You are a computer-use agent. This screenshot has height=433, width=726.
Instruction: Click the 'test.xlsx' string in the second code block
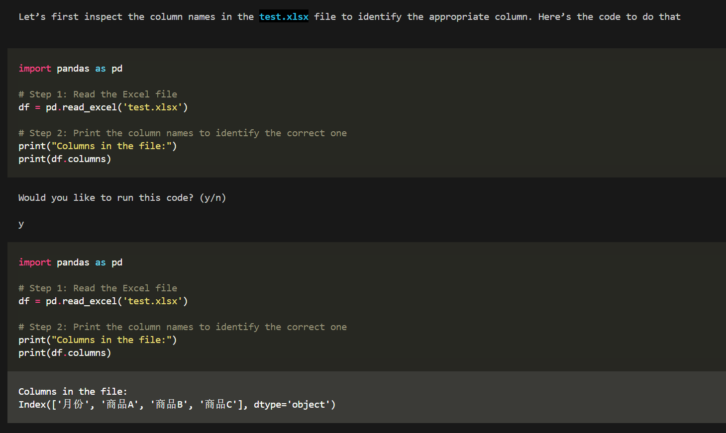click(x=153, y=301)
